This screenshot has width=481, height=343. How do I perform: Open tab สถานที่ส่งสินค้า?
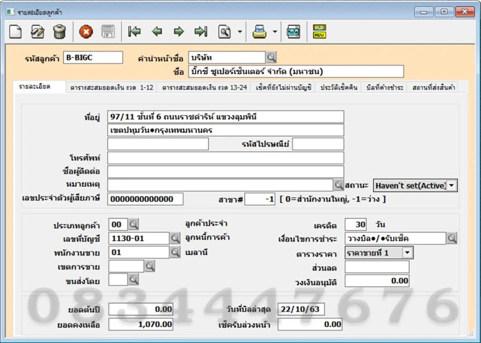(434, 87)
